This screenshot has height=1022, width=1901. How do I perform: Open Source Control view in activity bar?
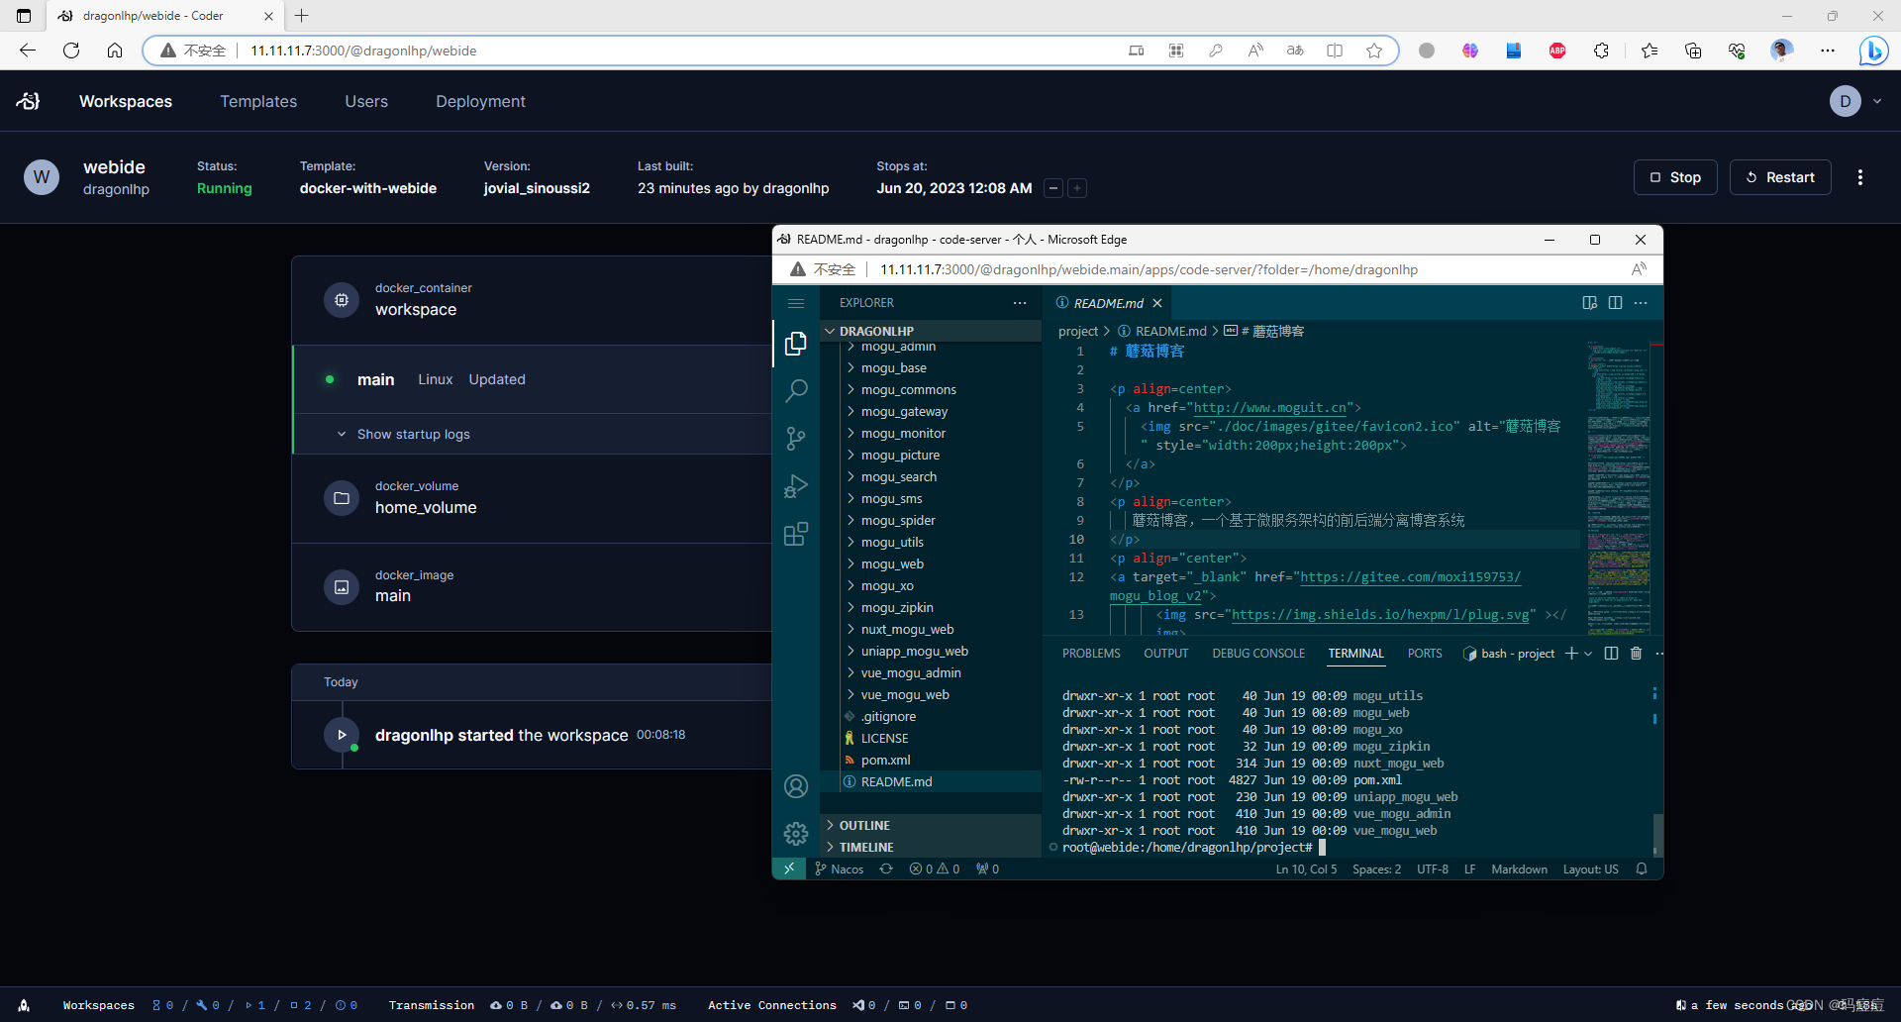796,439
